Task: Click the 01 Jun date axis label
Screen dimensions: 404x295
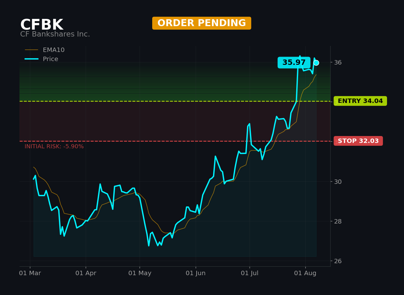Action: [196, 273]
